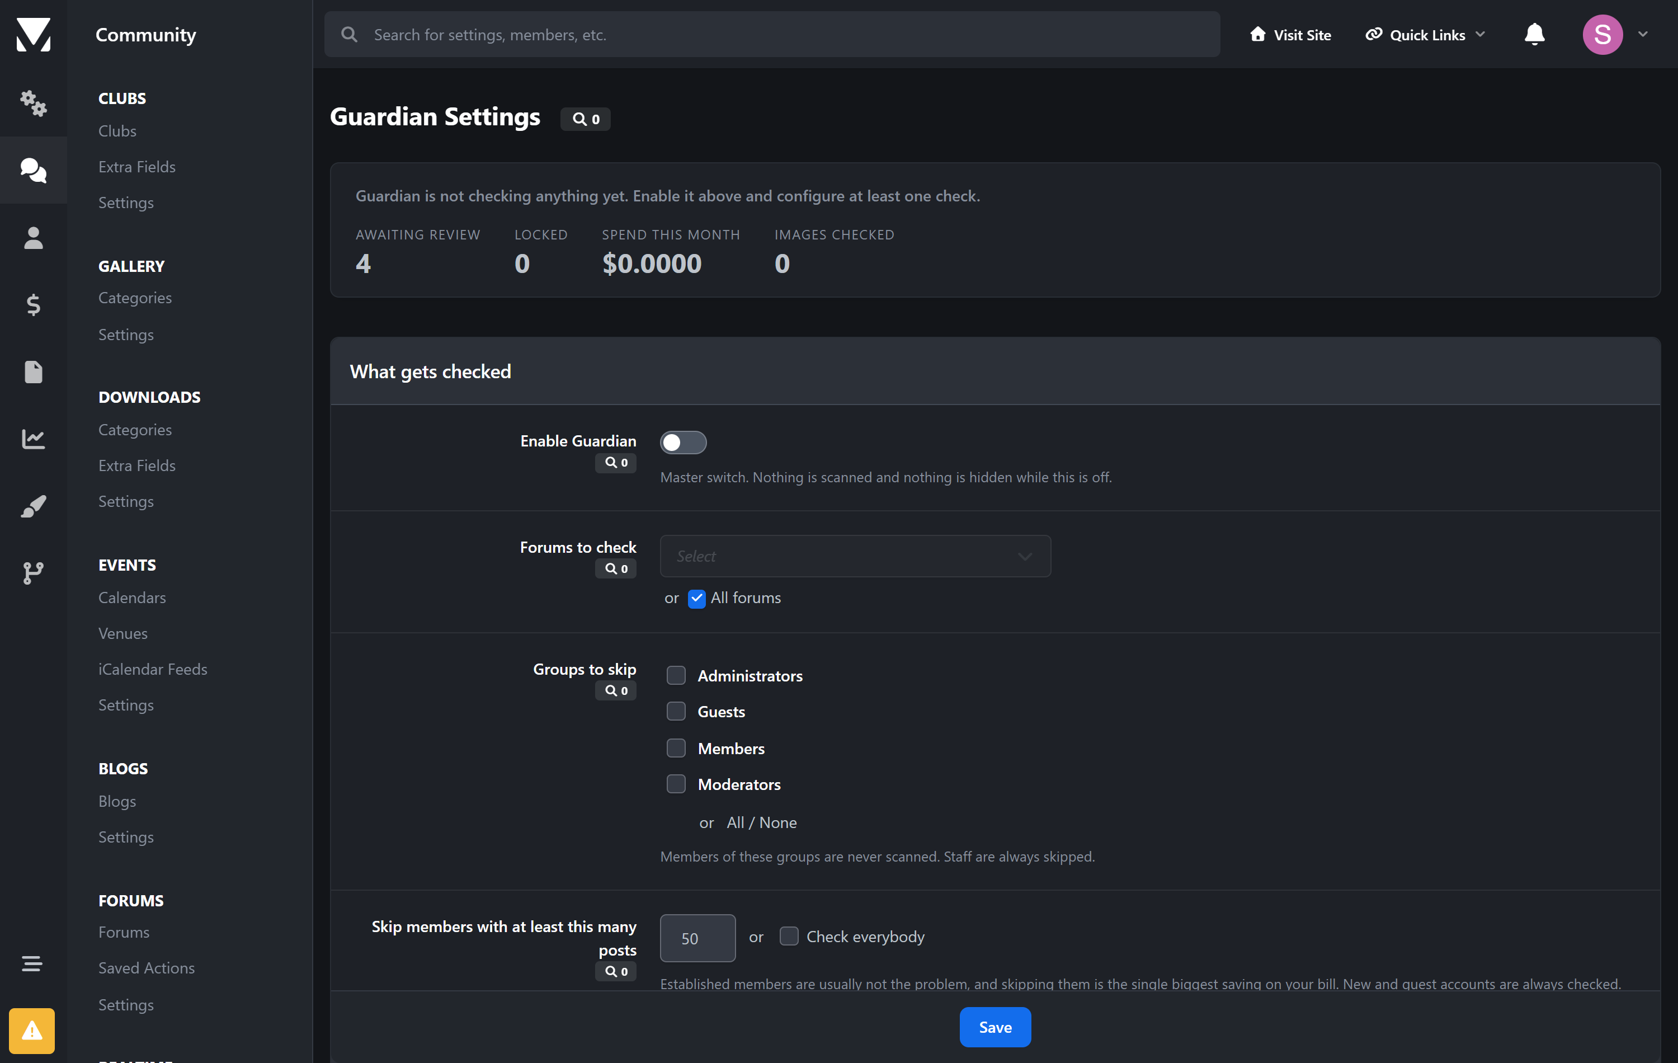Expand the Quick Links dropdown chevron
The image size is (1678, 1063).
coord(1480,34)
